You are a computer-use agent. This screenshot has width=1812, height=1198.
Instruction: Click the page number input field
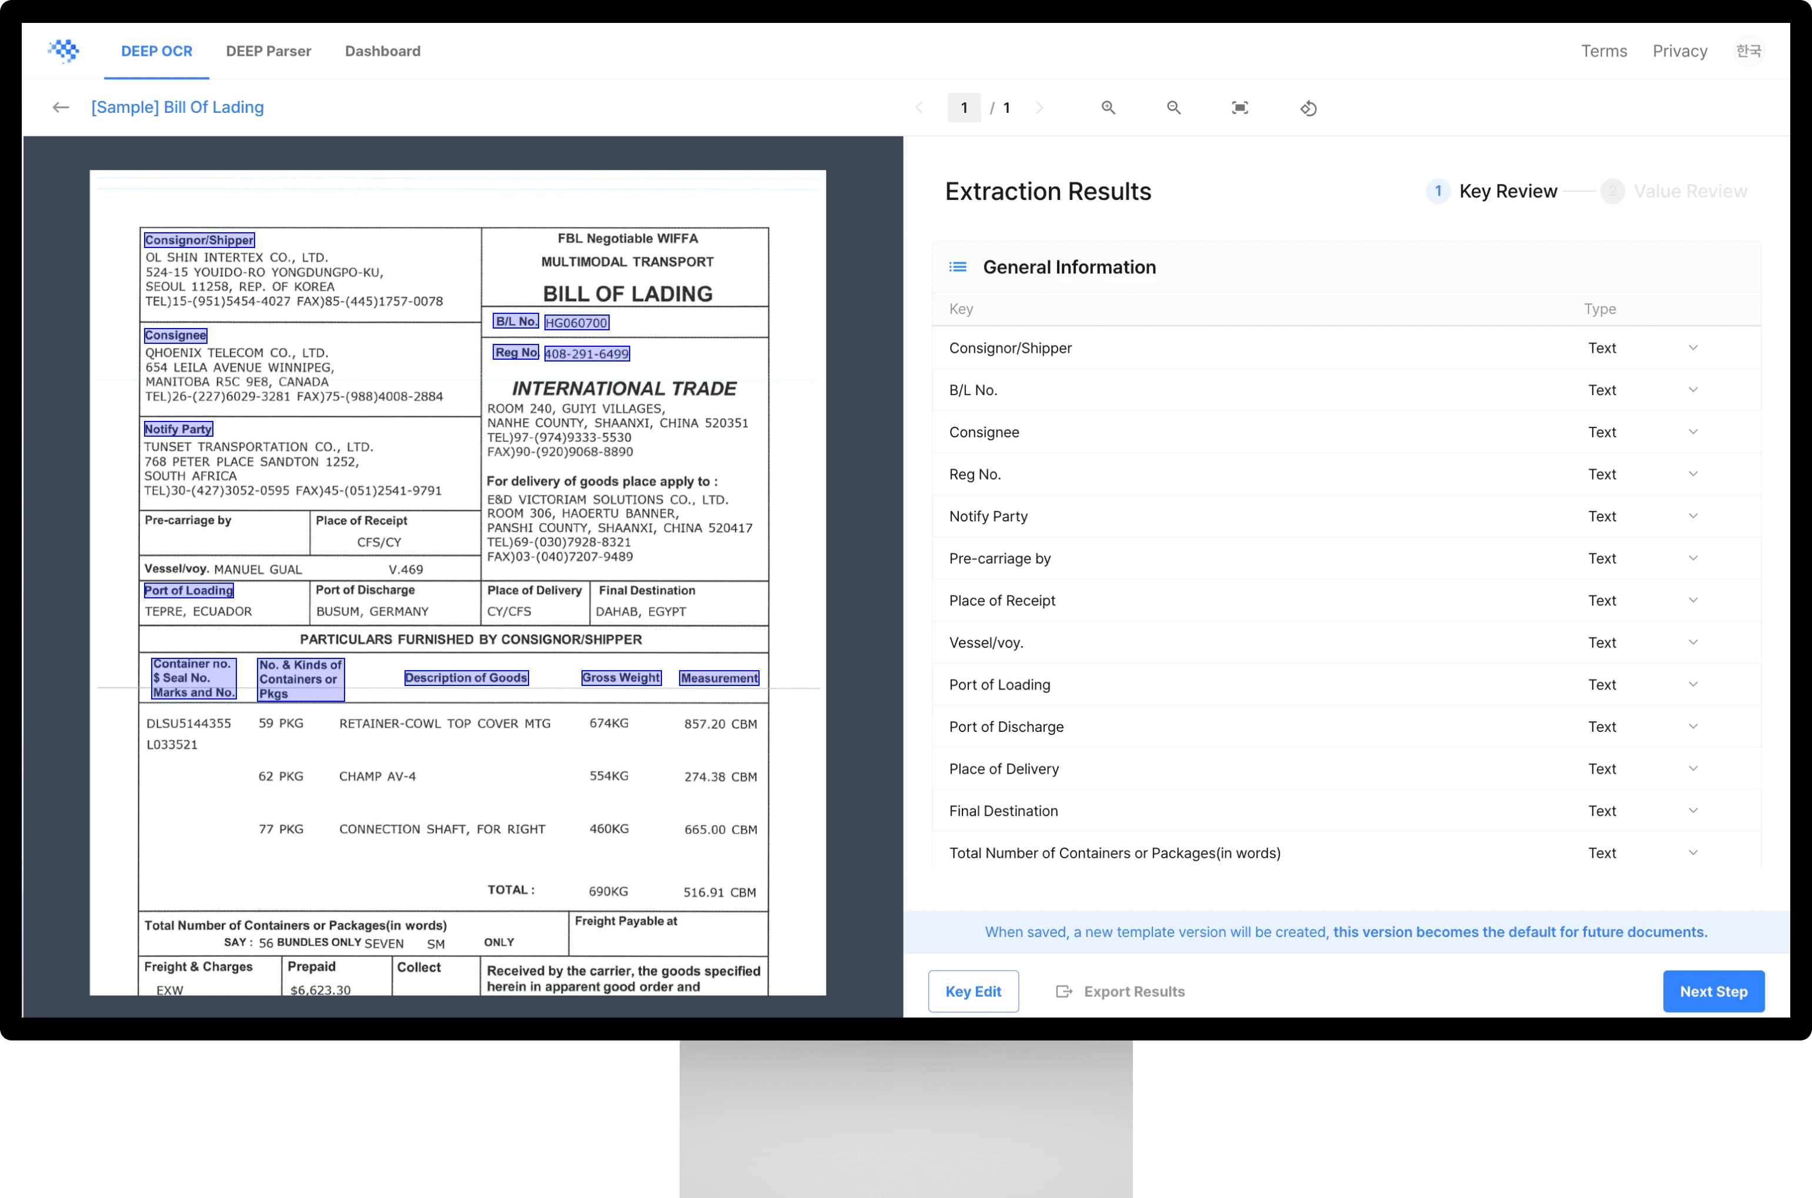coord(964,108)
